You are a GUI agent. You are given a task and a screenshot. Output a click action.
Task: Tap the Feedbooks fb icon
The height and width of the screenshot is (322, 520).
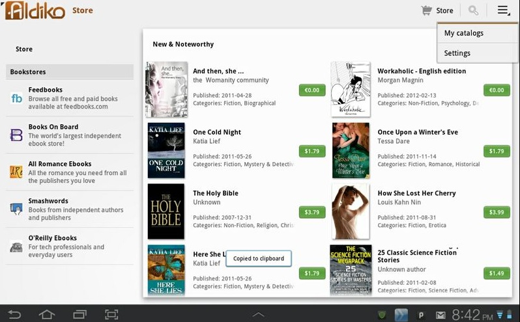pyautogui.click(x=16, y=98)
